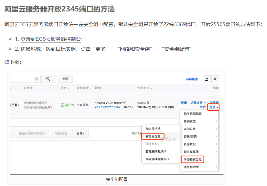Expand the 密码/密钥 submenu
Image resolution: width=267 pixels, height=186 pixels.
tap(199, 137)
